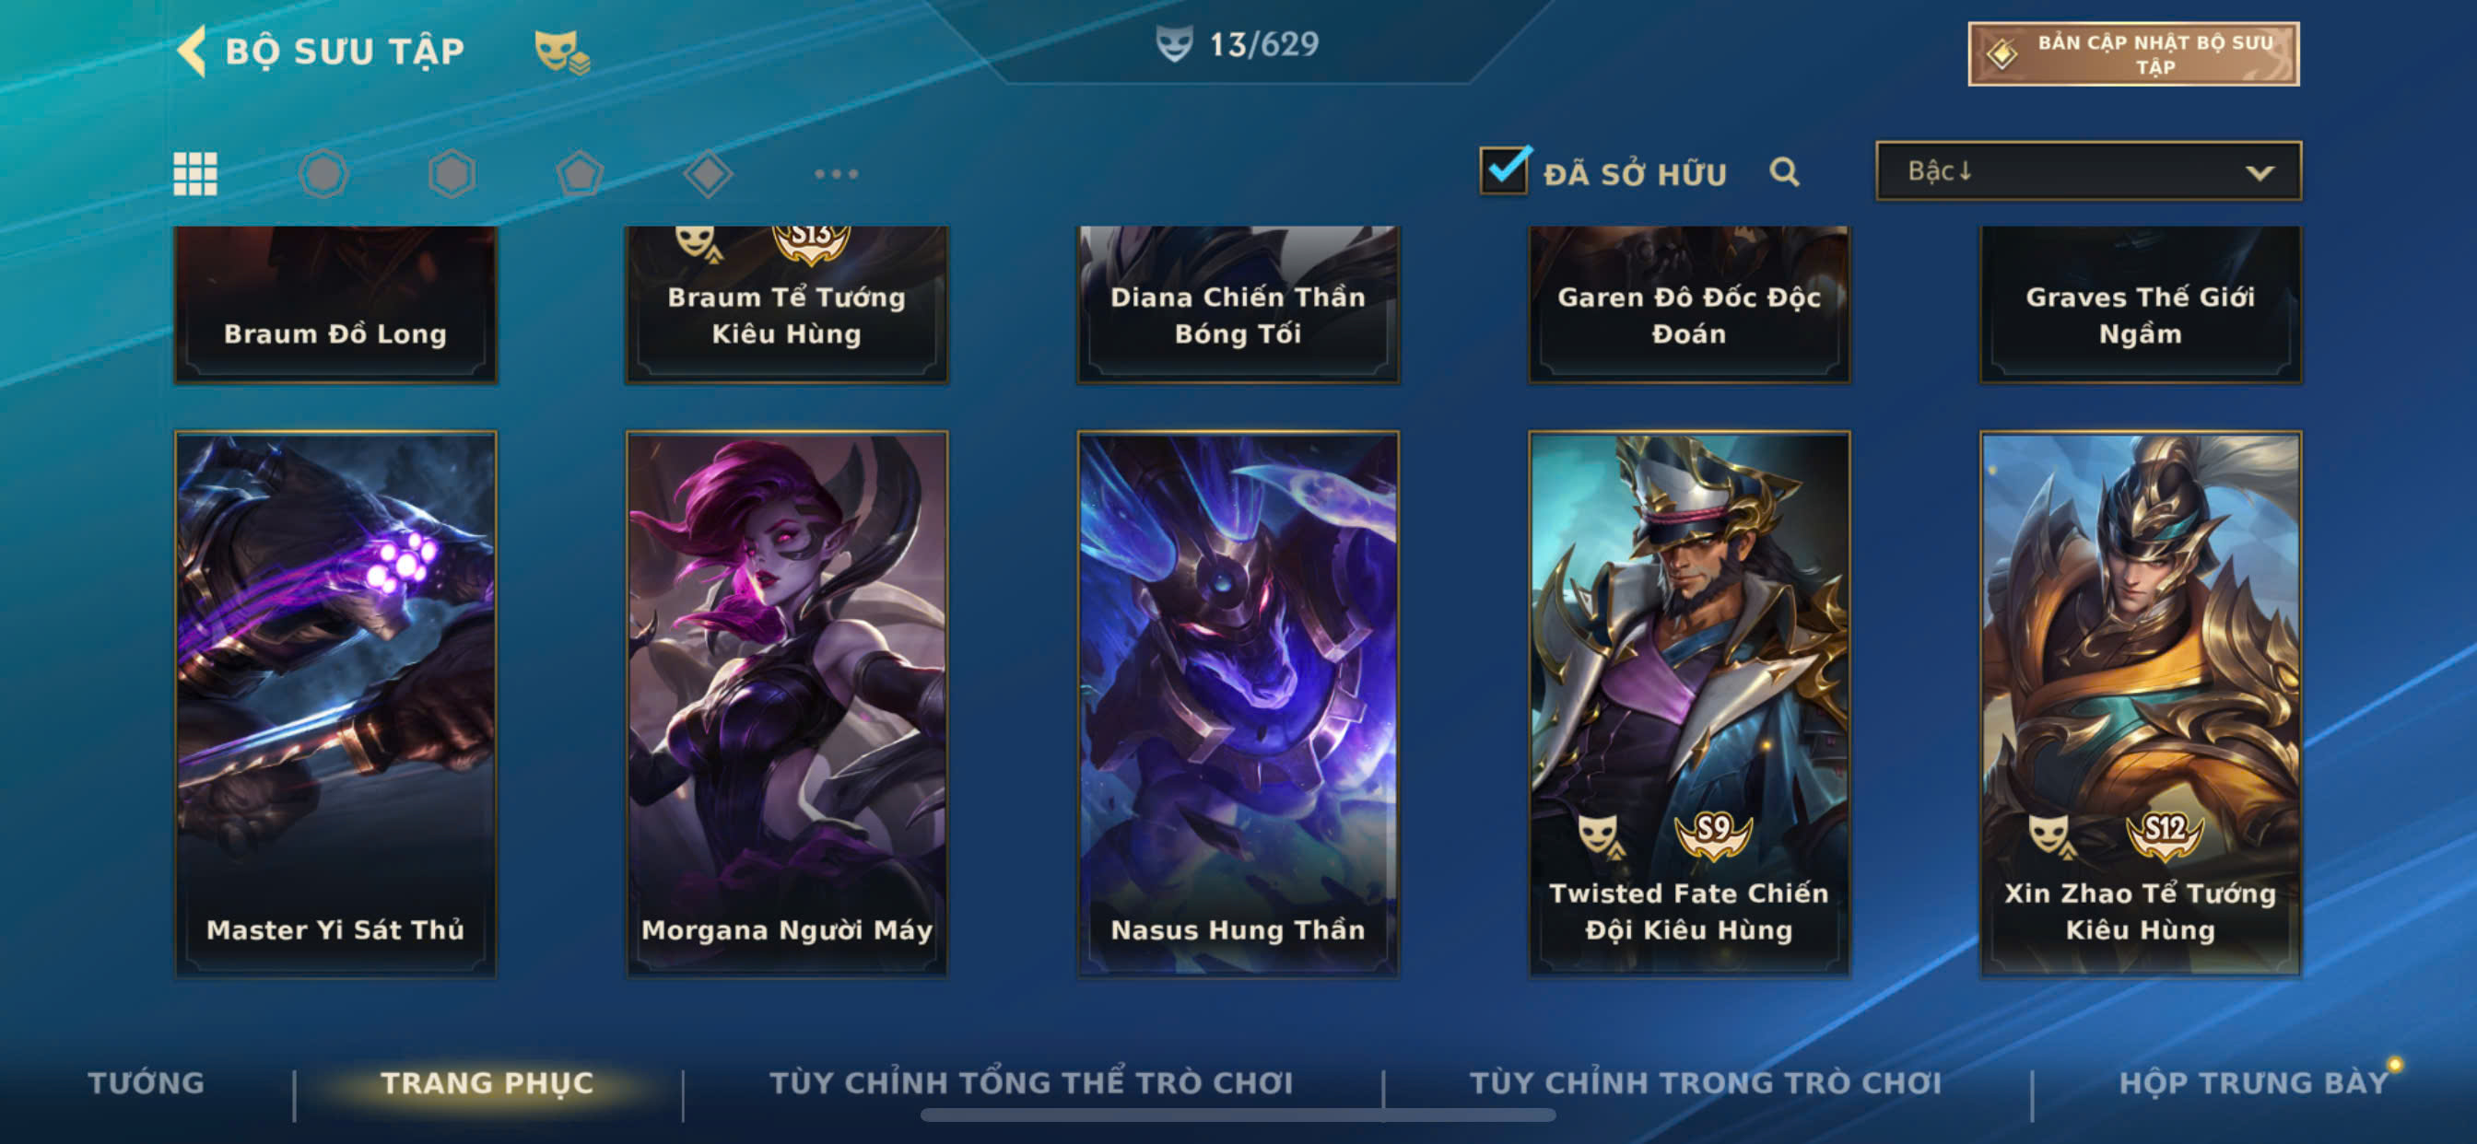The width and height of the screenshot is (2477, 1144).
Task: Click the search magnifier icon
Action: click(1785, 172)
